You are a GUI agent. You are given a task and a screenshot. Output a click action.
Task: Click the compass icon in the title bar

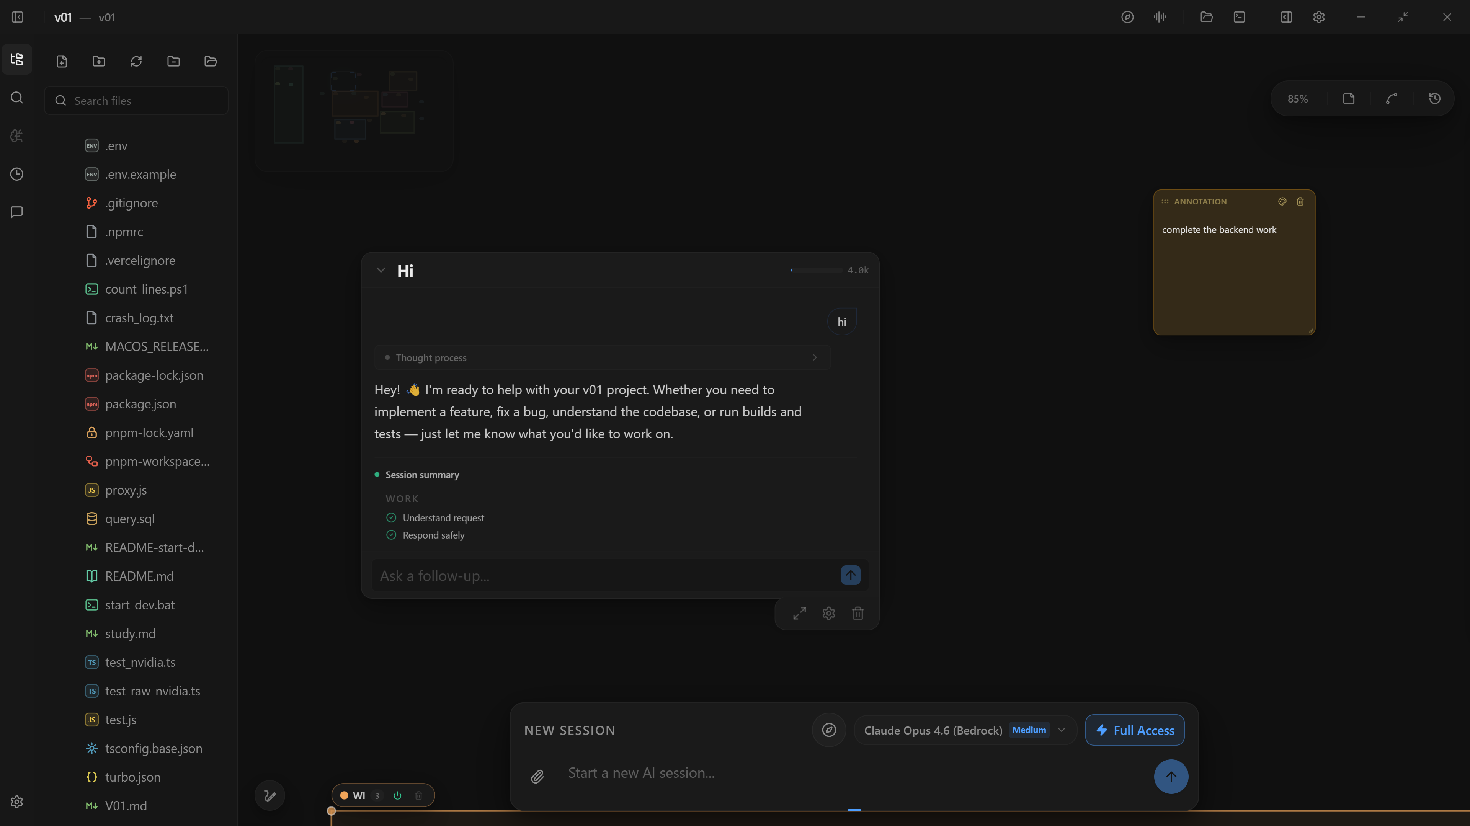(x=1127, y=17)
